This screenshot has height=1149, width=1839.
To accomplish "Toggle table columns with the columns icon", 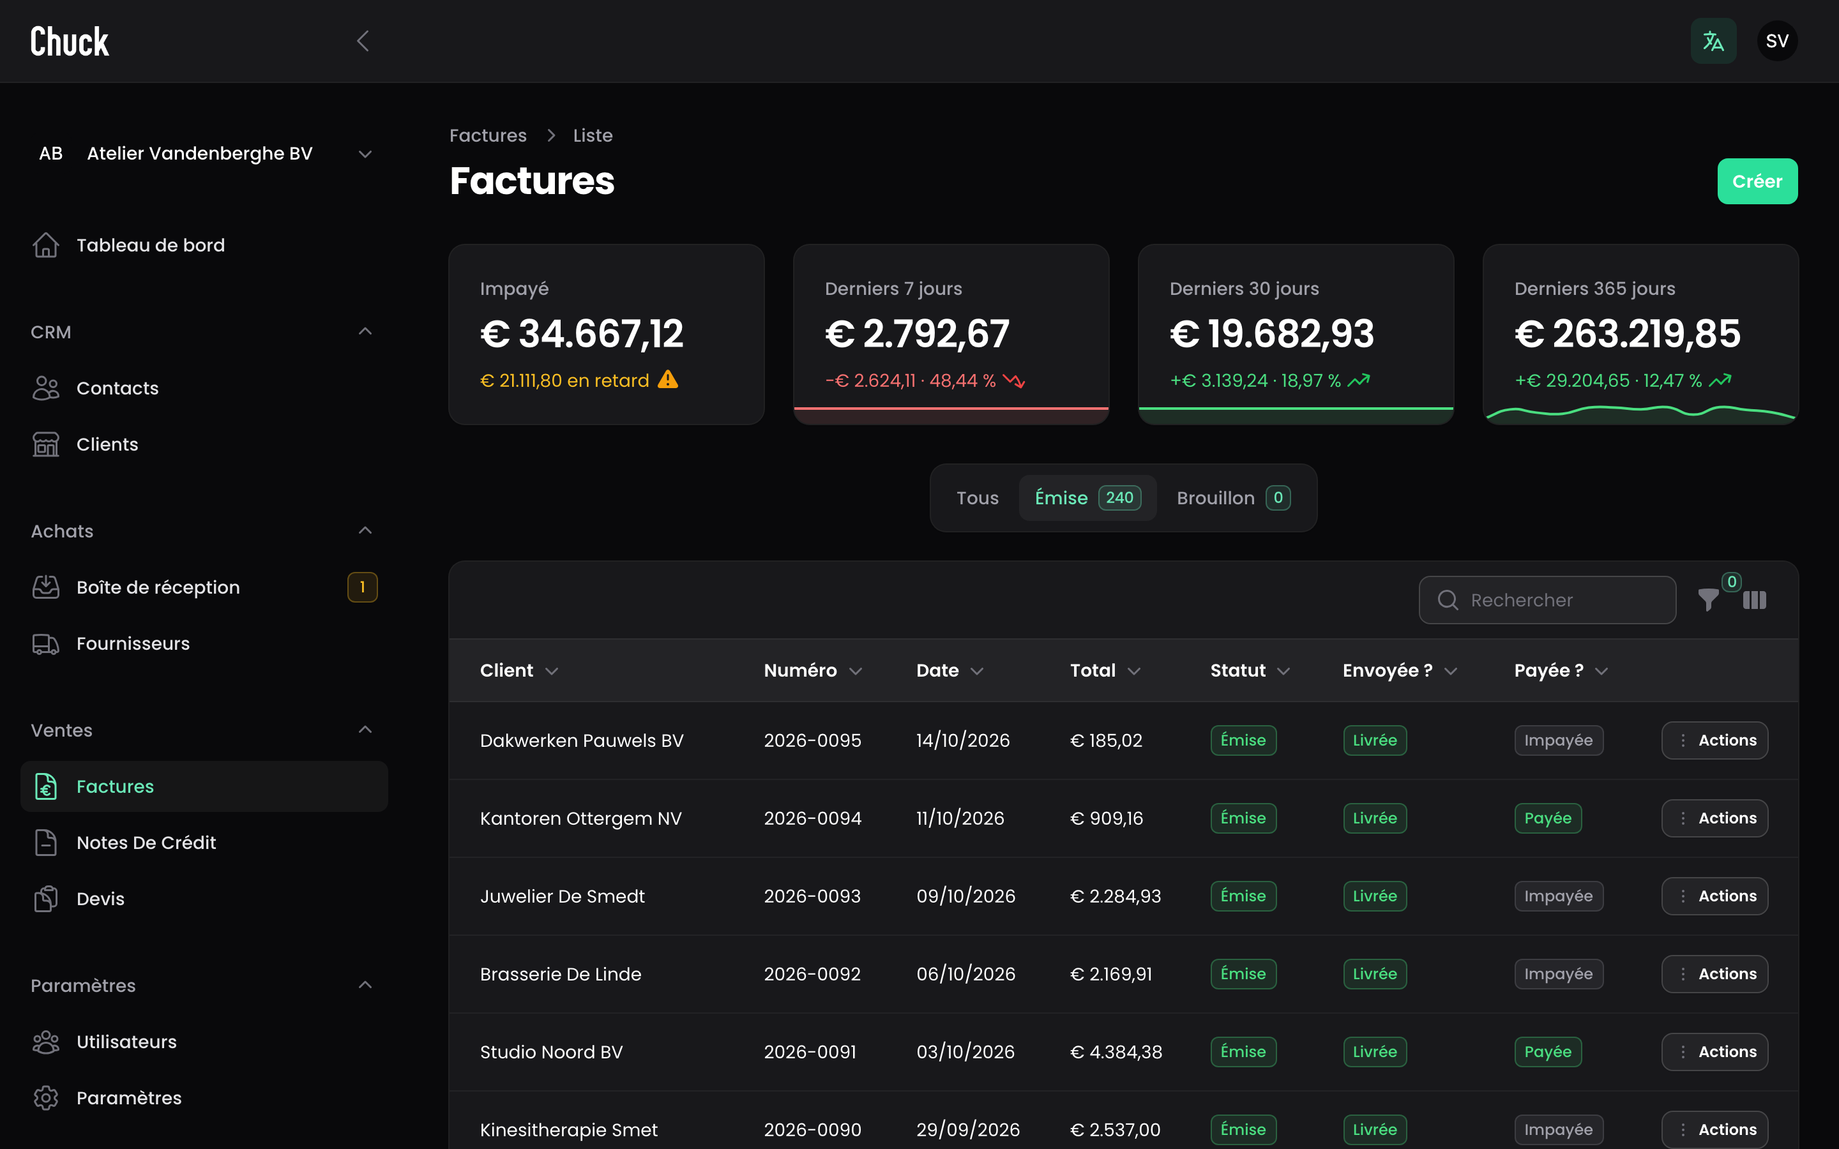I will click(x=1754, y=600).
